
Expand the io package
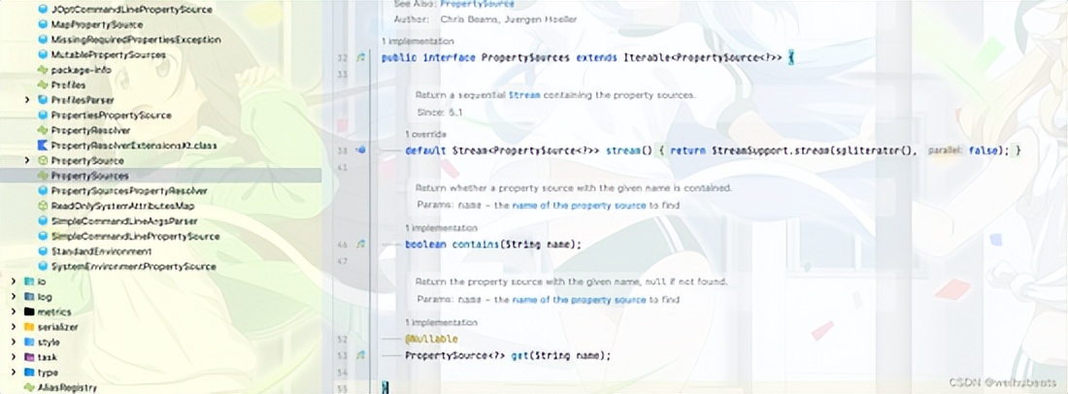pyautogui.click(x=13, y=281)
